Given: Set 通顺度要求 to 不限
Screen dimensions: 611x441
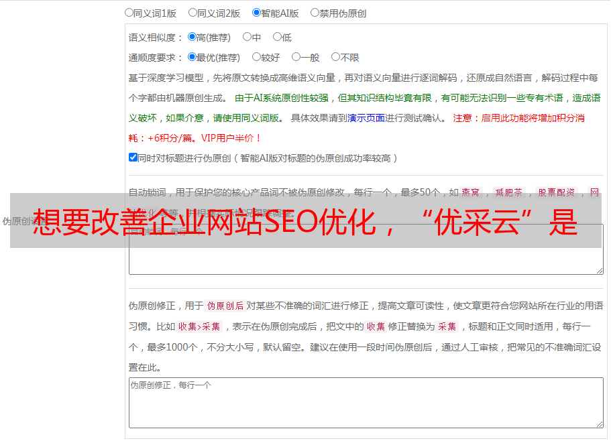Looking at the screenshot, I should [x=335, y=57].
